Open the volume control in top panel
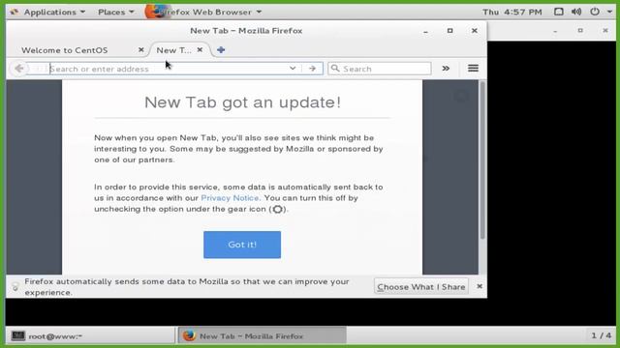This screenshot has height=348, width=620. pyautogui.click(x=576, y=12)
